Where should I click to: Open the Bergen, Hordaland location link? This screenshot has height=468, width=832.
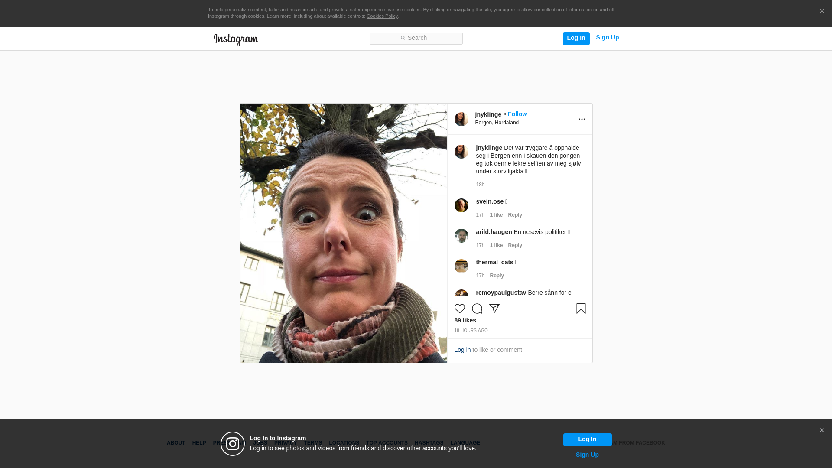click(x=497, y=123)
